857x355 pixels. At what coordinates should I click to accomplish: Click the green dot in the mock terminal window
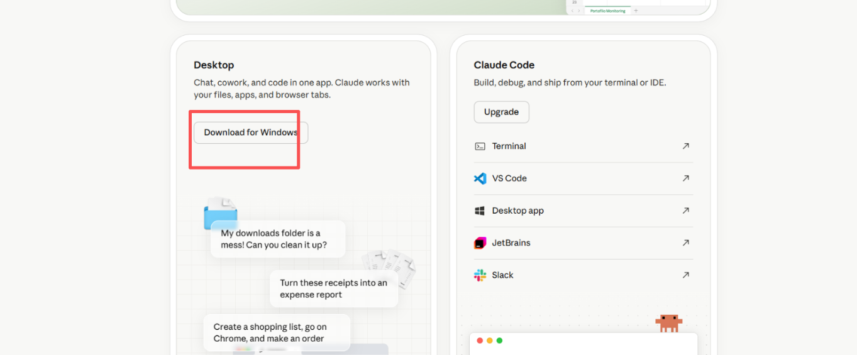(499, 341)
